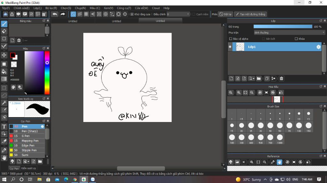Toggle Khử răng cưa anti-aliasing checkbox

132,14
